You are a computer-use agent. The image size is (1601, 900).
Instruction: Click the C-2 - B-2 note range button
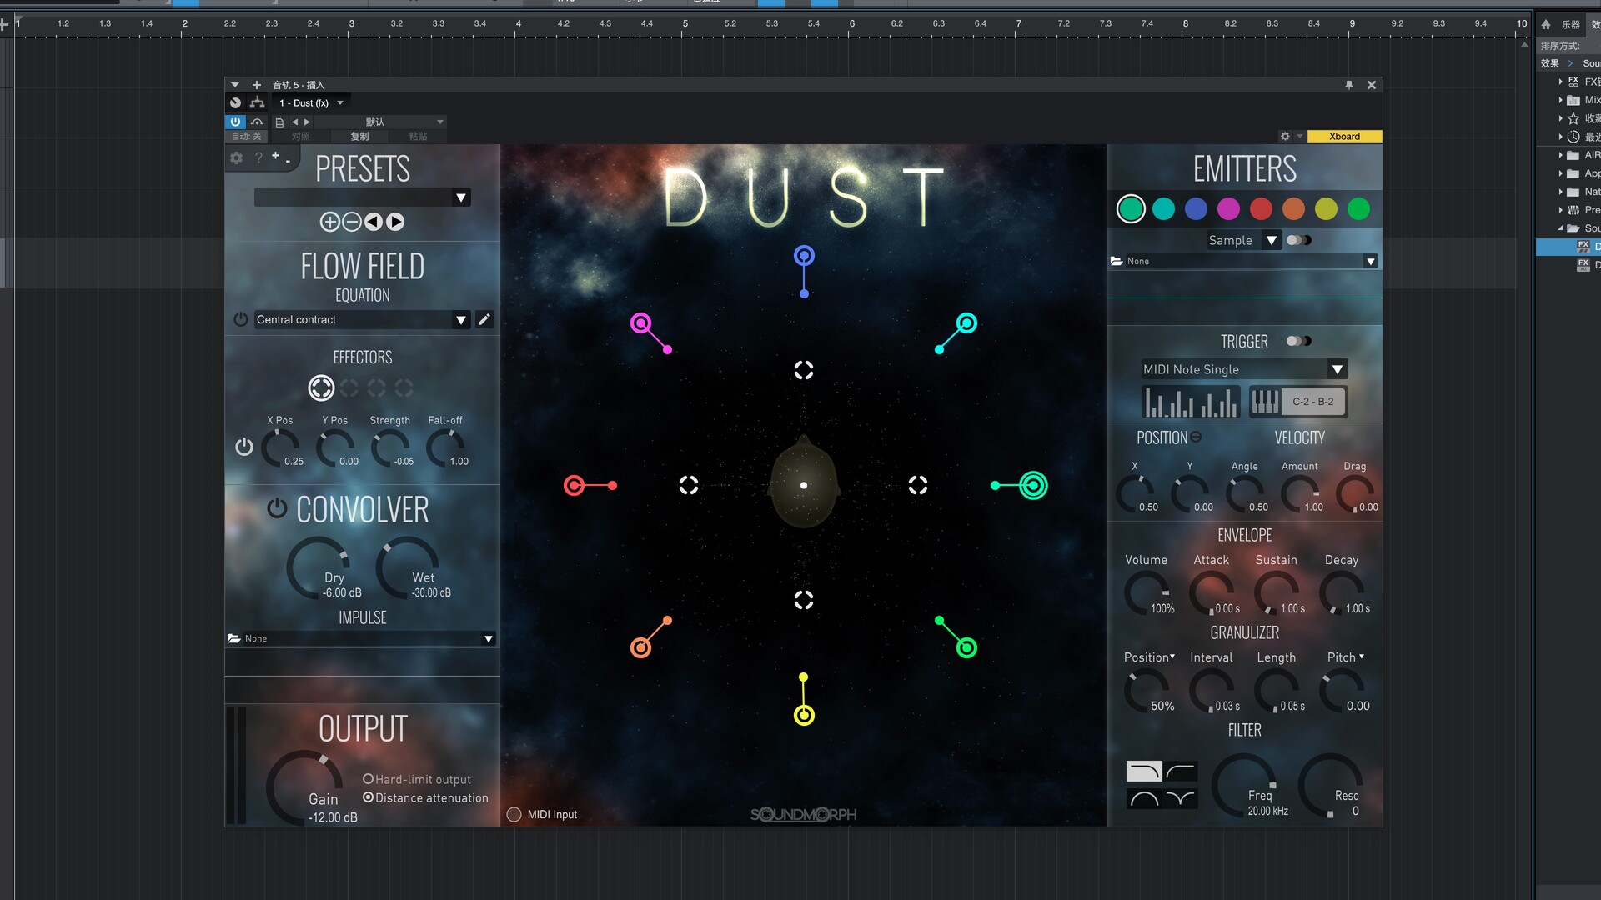pyautogui.click(x=1312, y=401)
